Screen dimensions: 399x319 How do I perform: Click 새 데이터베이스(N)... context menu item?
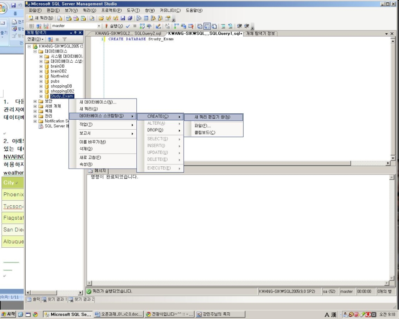coord(102,102)
